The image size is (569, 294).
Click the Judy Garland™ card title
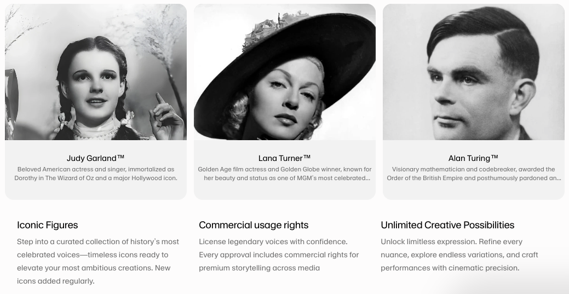point(96,158)
